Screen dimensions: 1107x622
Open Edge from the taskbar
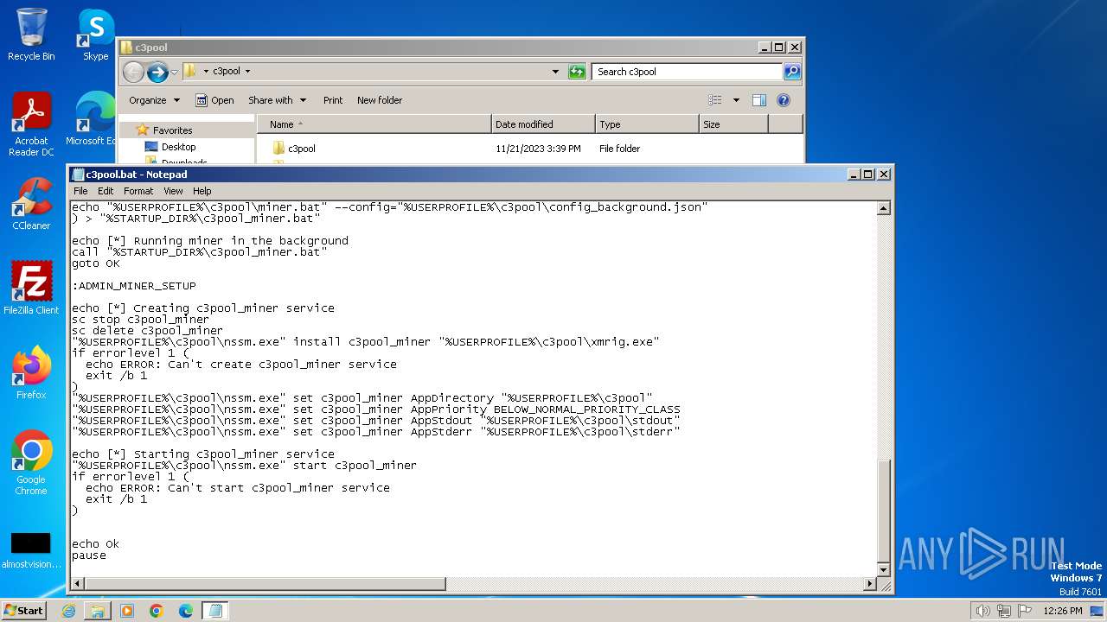[x=186, y=611]
